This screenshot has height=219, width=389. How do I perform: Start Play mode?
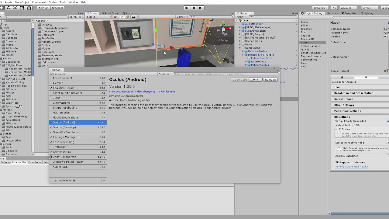187,8
